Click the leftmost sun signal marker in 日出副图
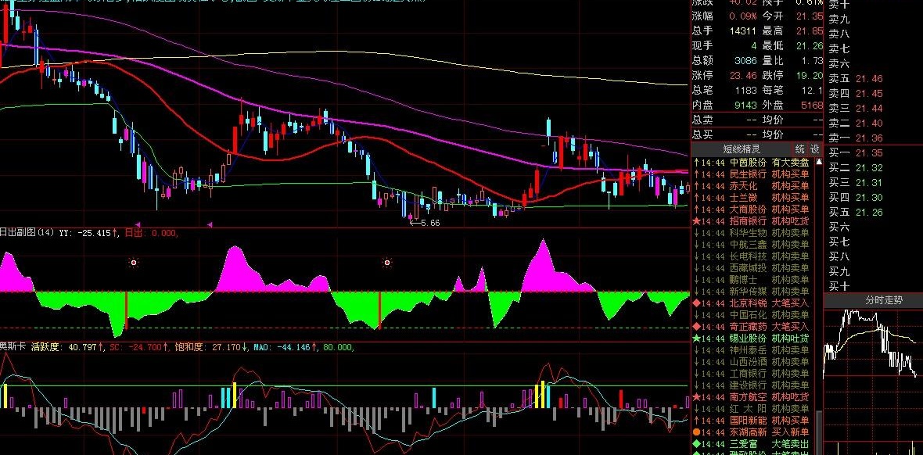 [134, 263]
